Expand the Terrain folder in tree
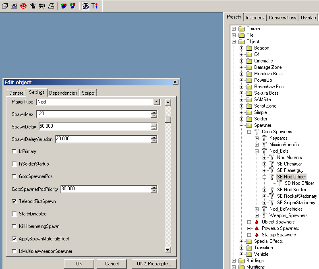Screen dimensions: 319x269 234,29
